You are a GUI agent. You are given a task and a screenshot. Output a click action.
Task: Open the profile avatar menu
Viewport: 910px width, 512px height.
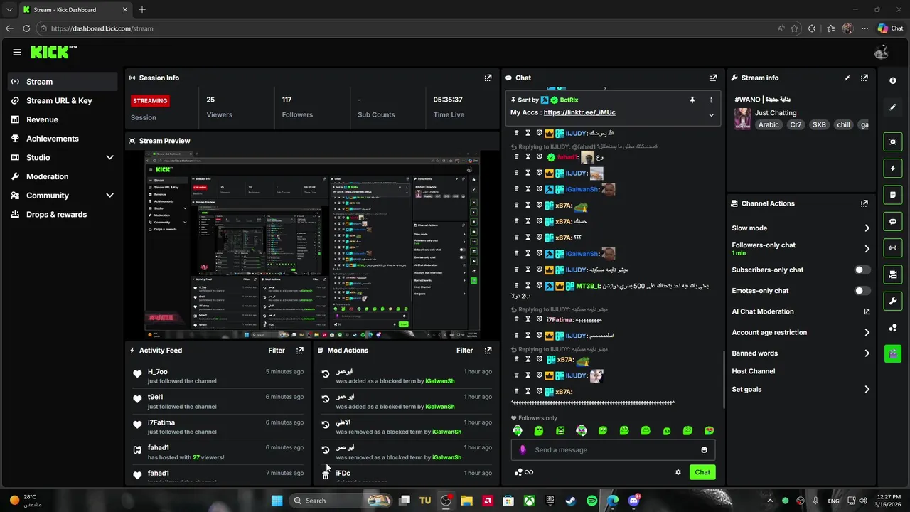[882, 52]
